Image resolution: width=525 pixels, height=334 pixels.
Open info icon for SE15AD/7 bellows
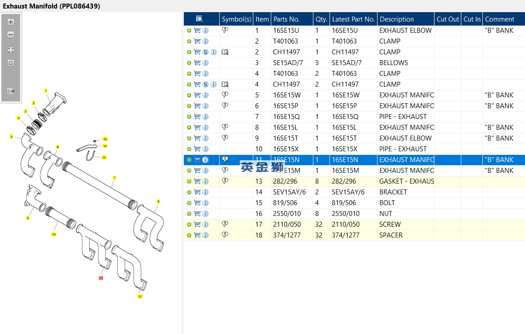pos(206,63)
